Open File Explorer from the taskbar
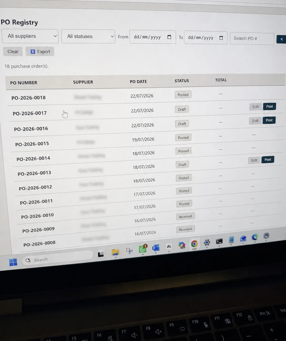The image size is (286, 341). (x=115, y=252)
